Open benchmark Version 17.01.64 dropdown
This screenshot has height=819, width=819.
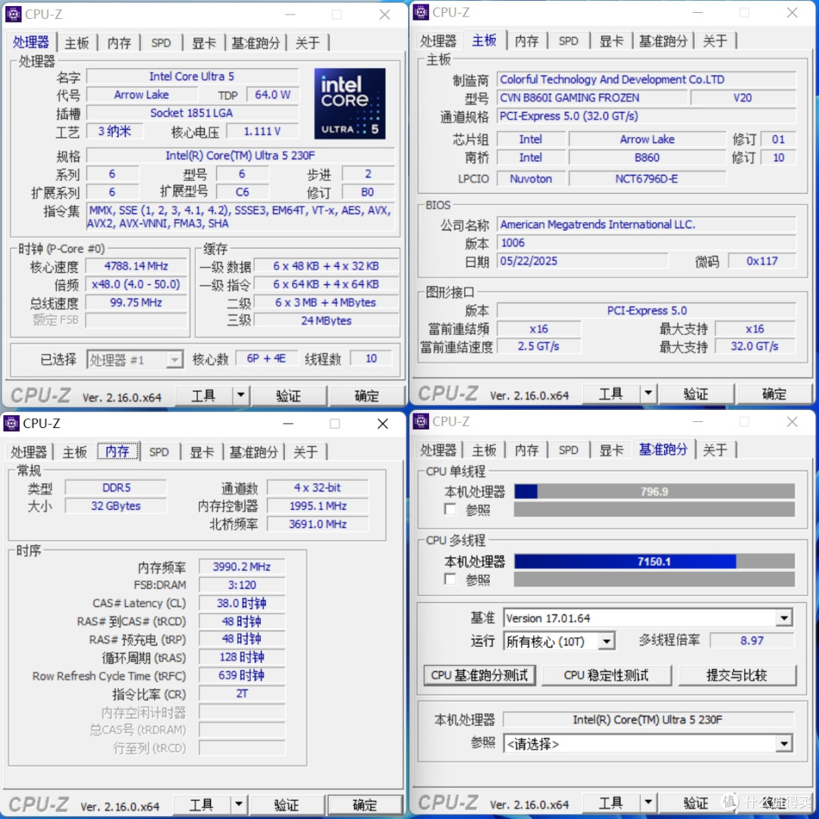[x=783, y=618]
